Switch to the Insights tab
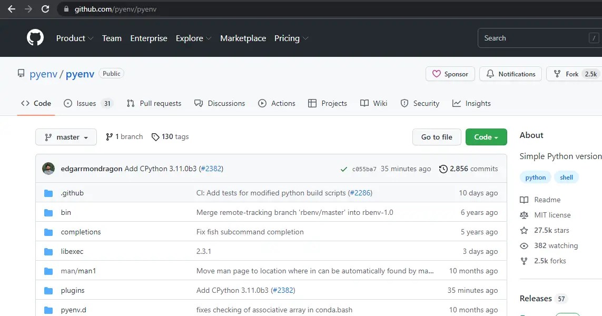 coord(471,103)
